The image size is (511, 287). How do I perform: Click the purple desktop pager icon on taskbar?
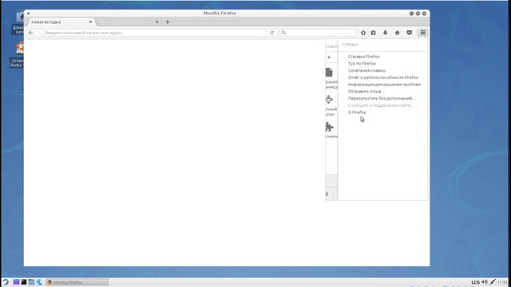coord(16,282)
